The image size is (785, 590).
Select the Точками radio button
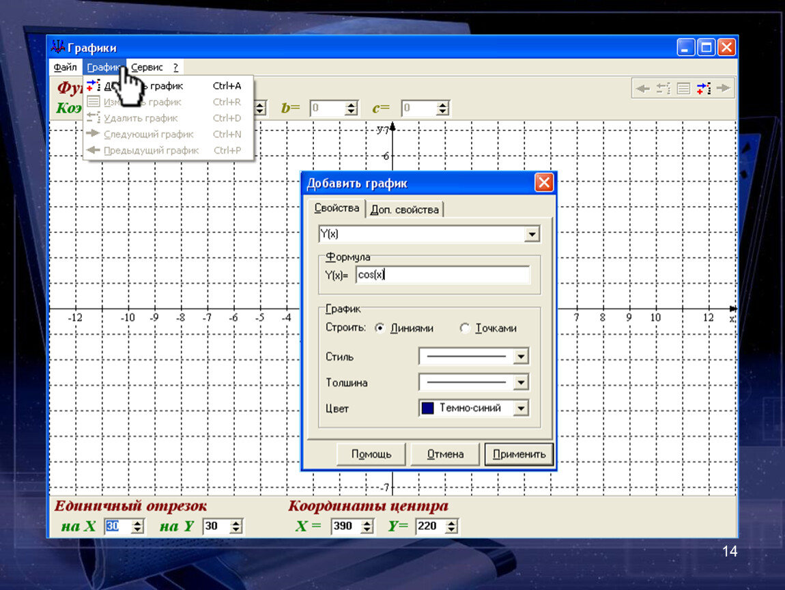click(466, 328)
